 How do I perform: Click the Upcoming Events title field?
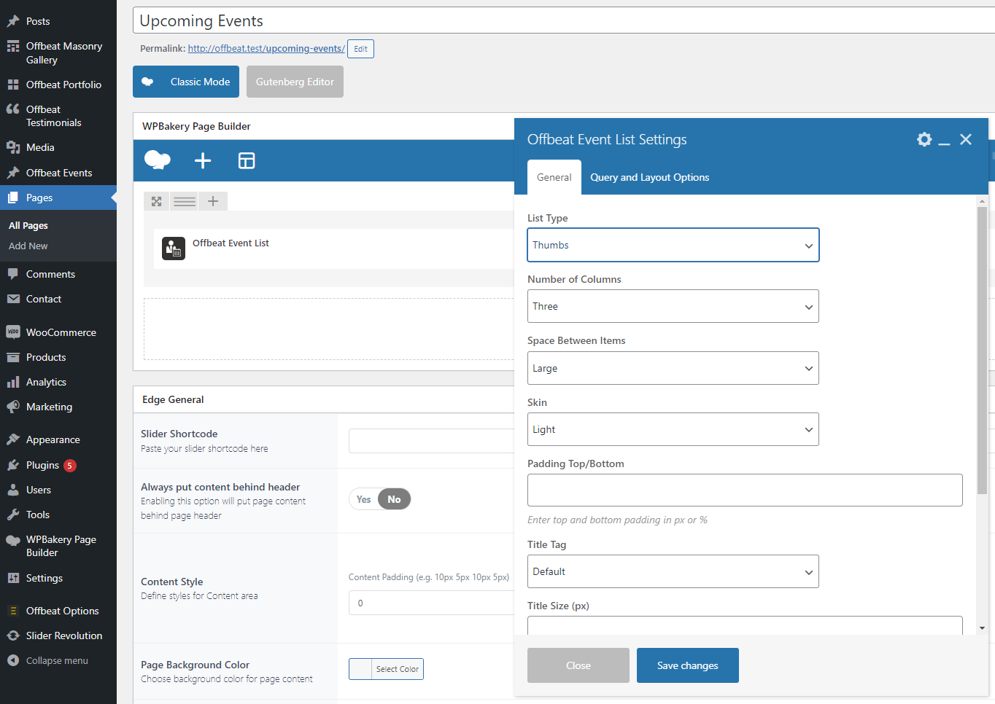(563, 20)
